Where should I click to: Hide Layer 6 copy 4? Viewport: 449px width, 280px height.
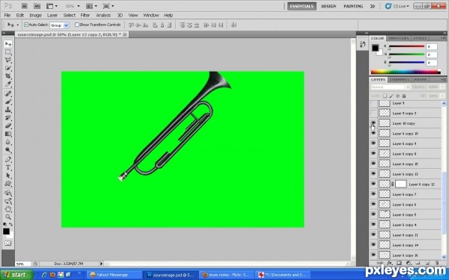pos(373,225)
